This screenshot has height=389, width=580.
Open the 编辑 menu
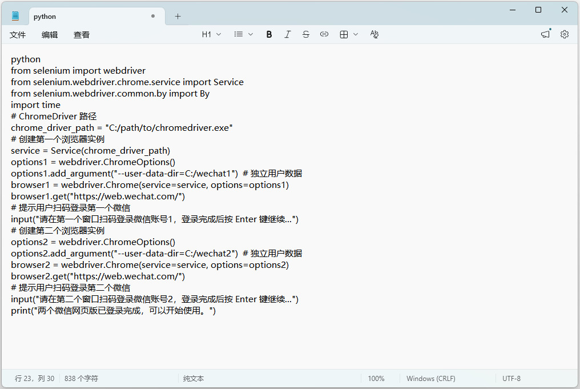coord(50,35)
